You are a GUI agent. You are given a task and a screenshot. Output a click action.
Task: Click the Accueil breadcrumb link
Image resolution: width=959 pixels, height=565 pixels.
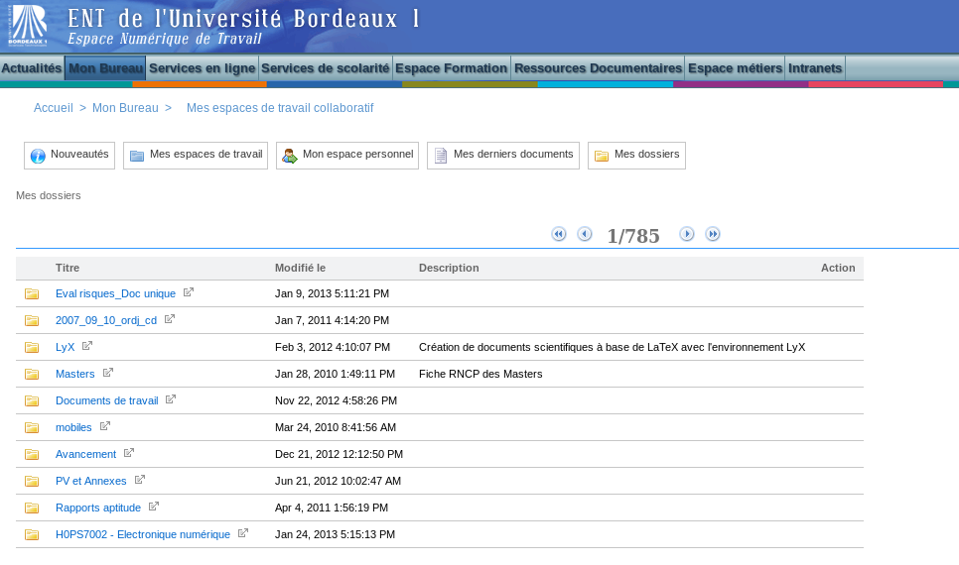pos(54,108)
